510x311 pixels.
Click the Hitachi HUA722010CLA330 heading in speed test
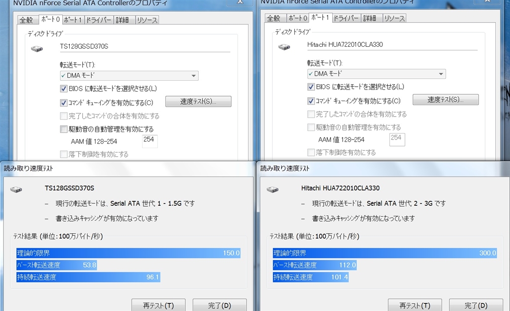click(340, 188)
